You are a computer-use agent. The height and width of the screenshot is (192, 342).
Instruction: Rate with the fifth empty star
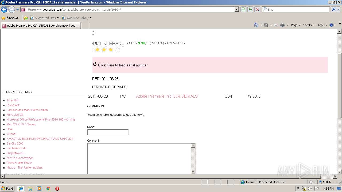pos(117,50)
